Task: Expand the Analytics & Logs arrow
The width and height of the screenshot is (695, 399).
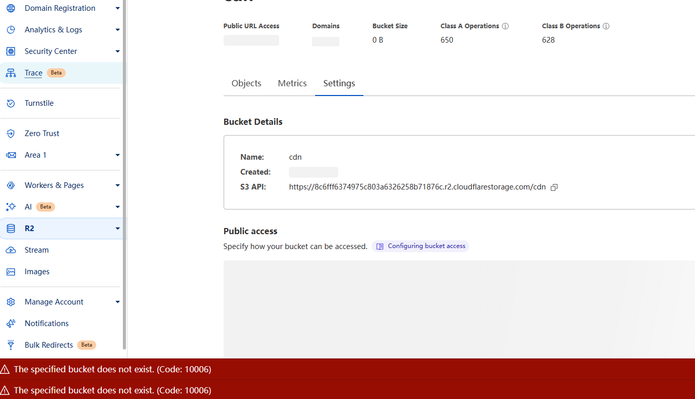Action: tap(118, 30)
